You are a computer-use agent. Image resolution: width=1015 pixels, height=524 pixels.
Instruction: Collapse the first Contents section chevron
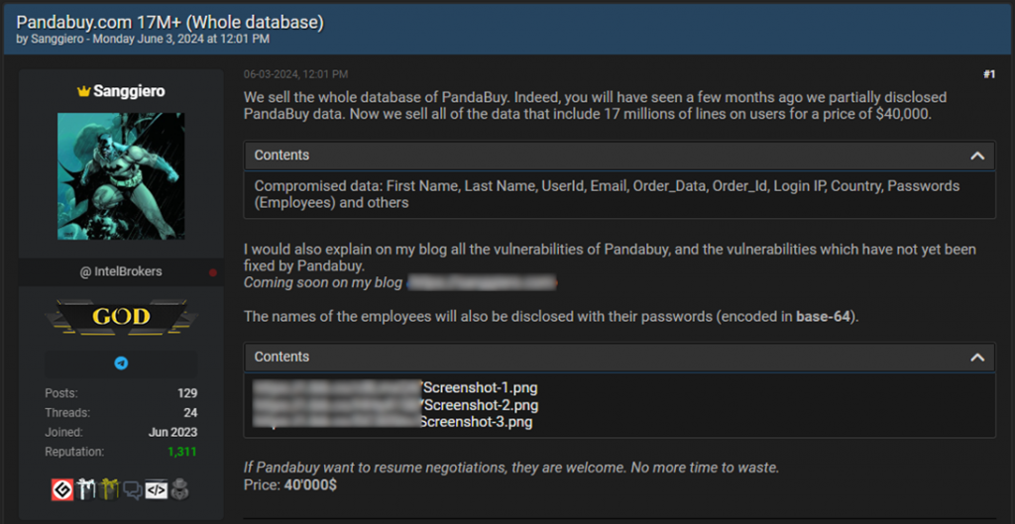977,156
